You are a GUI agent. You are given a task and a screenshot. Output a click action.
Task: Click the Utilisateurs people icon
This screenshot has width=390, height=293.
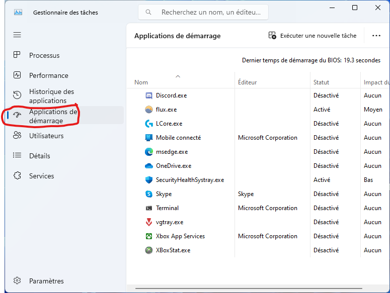pyautogui.click(x=17, y=135)
